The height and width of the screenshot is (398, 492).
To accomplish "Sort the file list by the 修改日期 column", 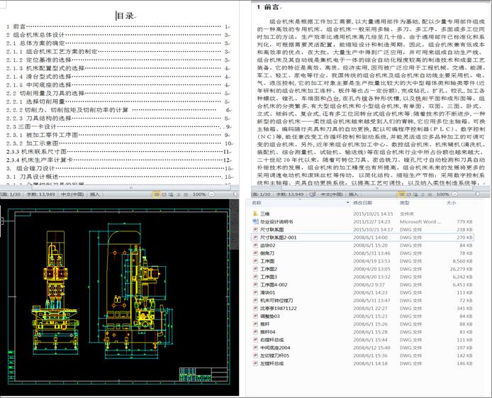I will click(363, 203).
